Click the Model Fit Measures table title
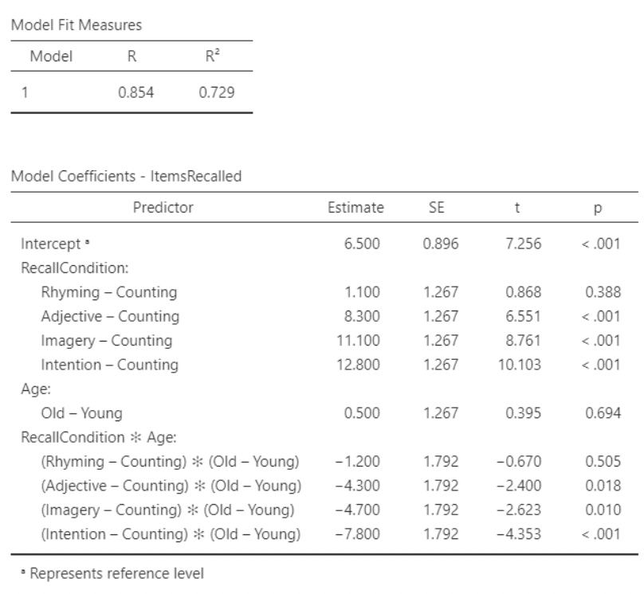 pyautogui.click(x=77, y=25)
